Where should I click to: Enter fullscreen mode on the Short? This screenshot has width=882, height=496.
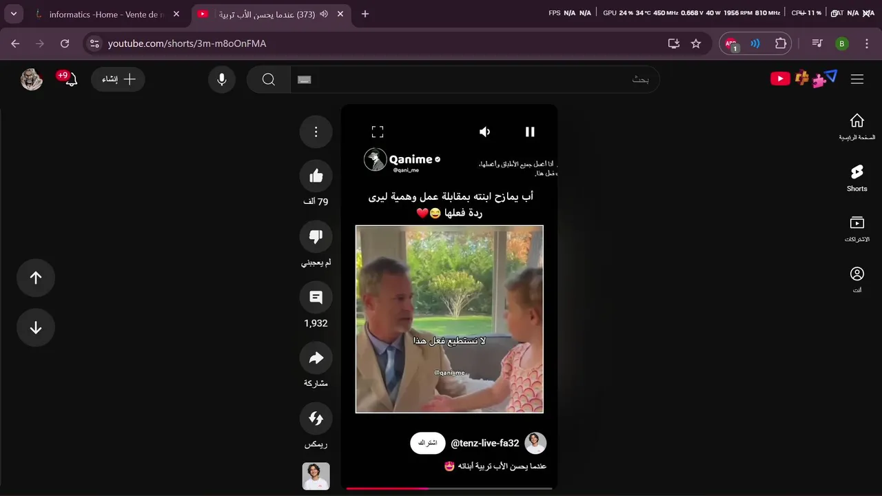coord(378,132)
